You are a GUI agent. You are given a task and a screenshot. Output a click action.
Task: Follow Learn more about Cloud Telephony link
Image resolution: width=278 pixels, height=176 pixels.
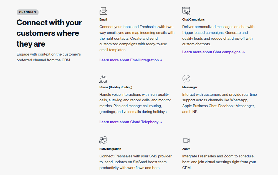(129, 122)
